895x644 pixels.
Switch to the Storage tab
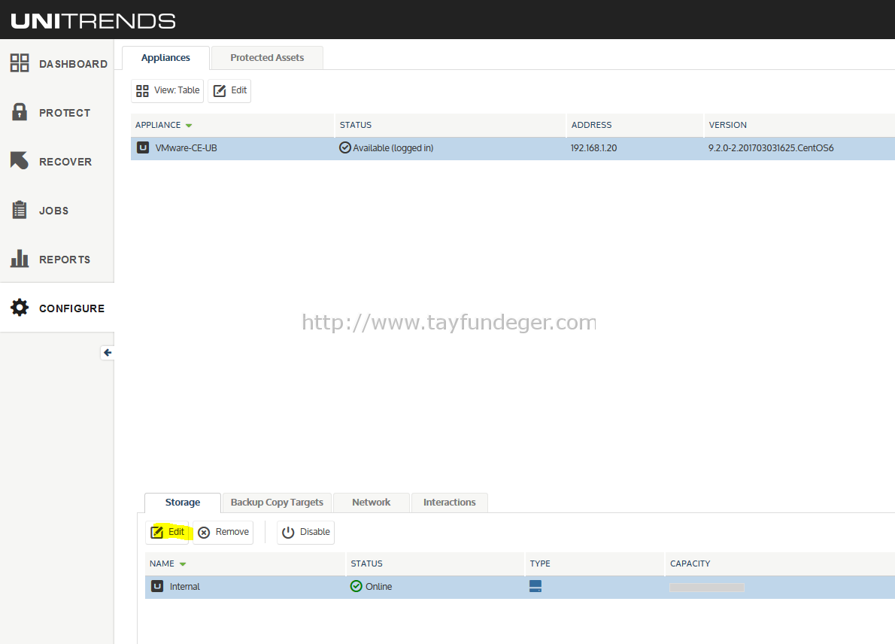(183, 503)
